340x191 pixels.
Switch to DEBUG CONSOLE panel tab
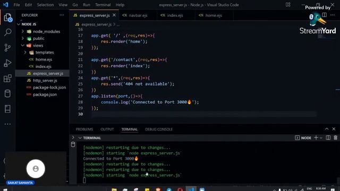[159, 129]
